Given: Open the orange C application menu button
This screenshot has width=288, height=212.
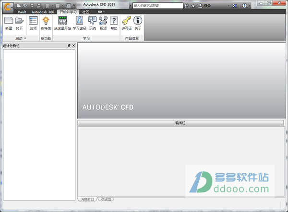Looking at the screenshot, I should coord(8,8).
